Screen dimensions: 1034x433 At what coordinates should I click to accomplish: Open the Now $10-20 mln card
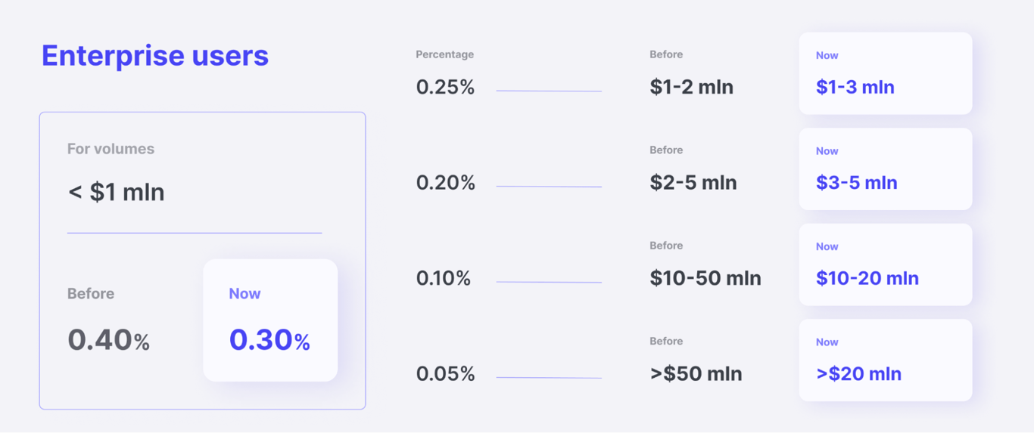[x=885, y=264]
